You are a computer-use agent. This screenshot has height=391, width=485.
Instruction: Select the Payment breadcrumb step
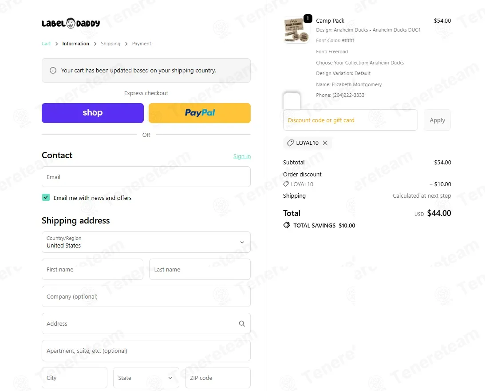coord(142,44)
